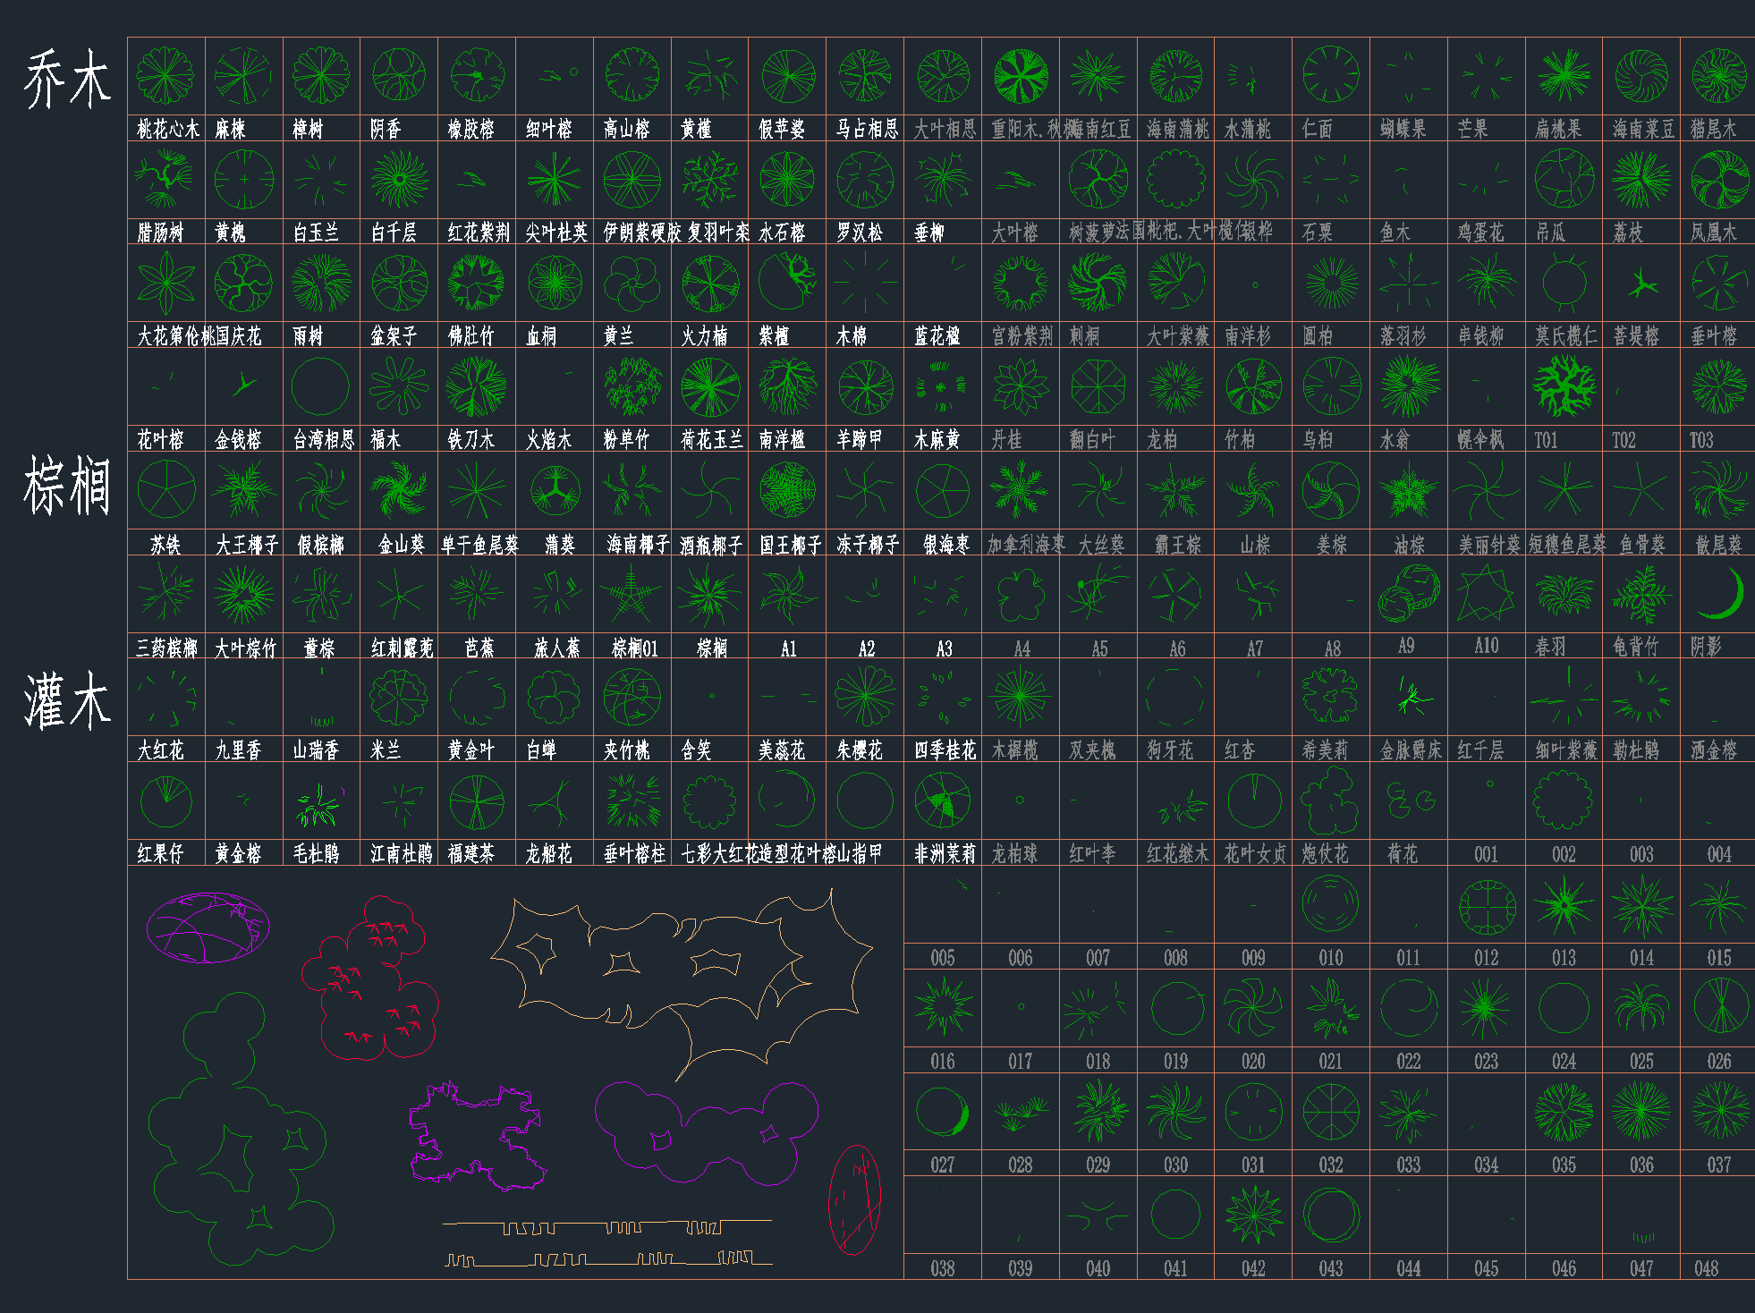Pick the palm symbol above the 国王椰子 label

[787, 490]
